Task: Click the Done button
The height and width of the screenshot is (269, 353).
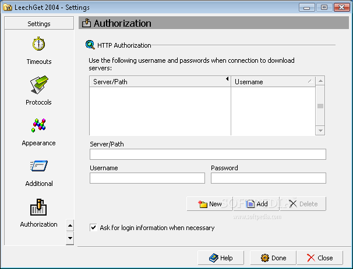Action: pos(273,258)
